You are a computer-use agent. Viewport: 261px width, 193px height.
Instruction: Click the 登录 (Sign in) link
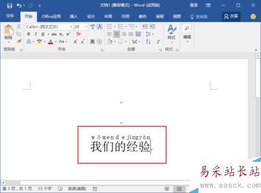point(194,5)
